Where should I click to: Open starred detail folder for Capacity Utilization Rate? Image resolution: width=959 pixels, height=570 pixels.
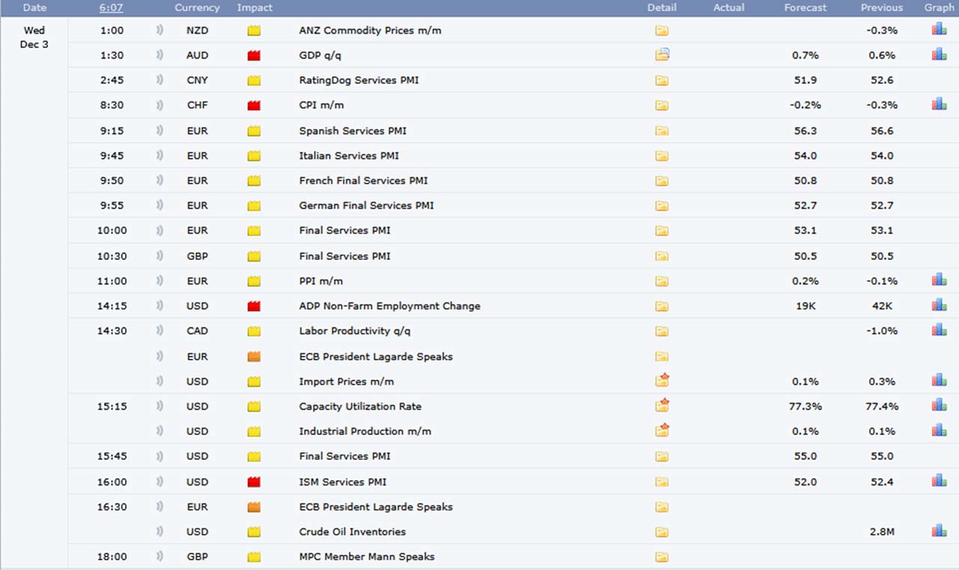[662, 405]
